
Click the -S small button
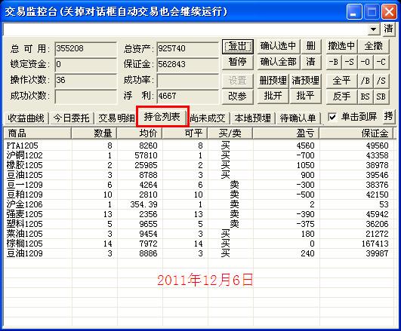350,62
